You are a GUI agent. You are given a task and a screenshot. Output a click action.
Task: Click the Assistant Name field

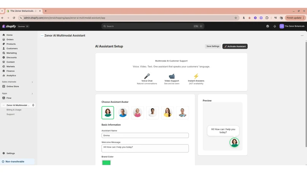tap(145, 135)
